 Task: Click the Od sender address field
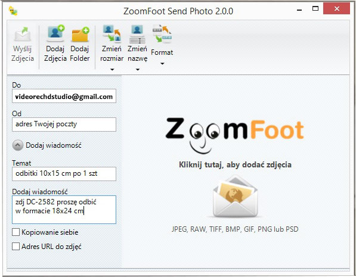point(64,125)
